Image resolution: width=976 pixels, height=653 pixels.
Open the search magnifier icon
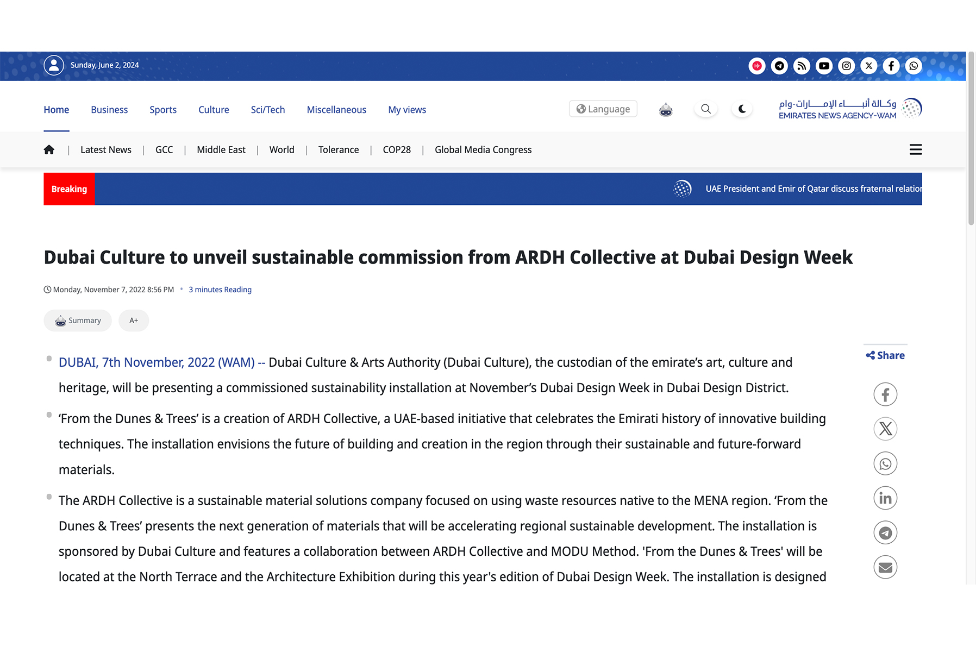706,109
